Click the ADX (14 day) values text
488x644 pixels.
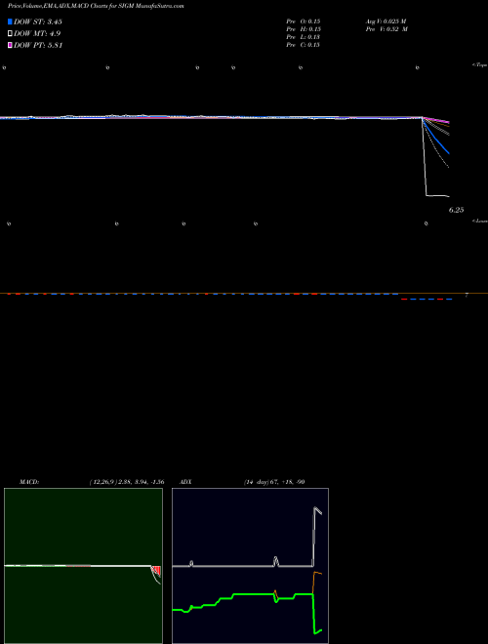[x=274, y=482]
